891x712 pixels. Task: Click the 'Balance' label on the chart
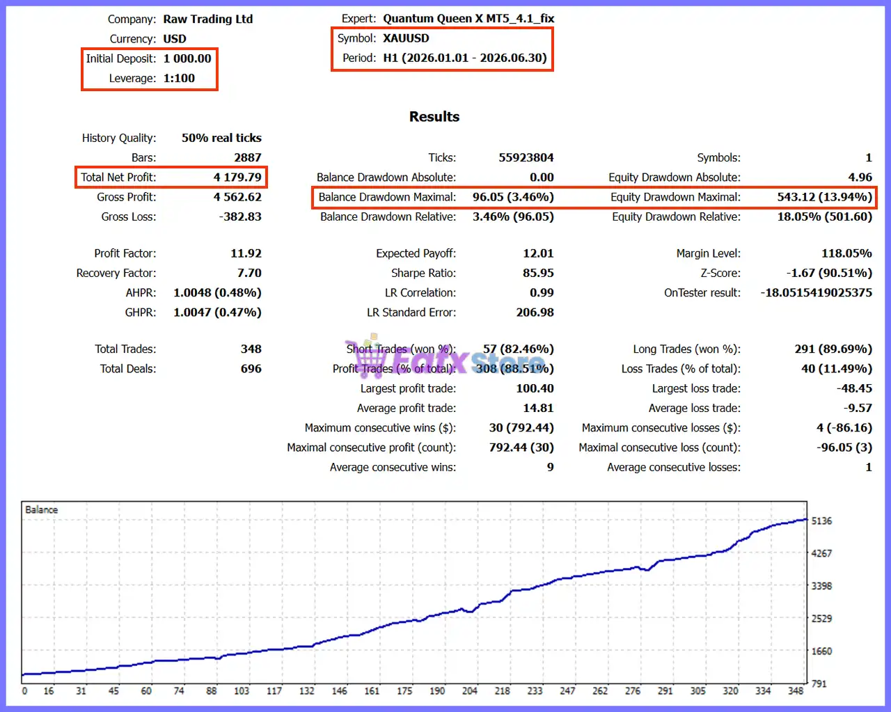click(41, 509)
